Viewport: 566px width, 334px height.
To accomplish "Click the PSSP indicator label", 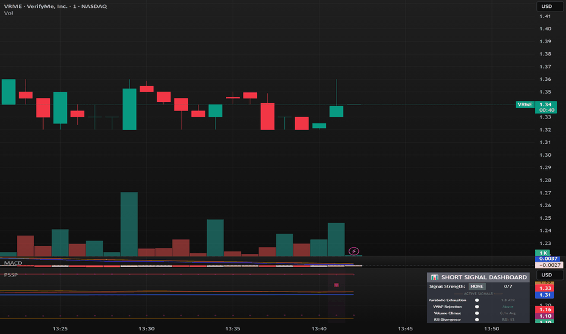I will [x=11, y=274].
